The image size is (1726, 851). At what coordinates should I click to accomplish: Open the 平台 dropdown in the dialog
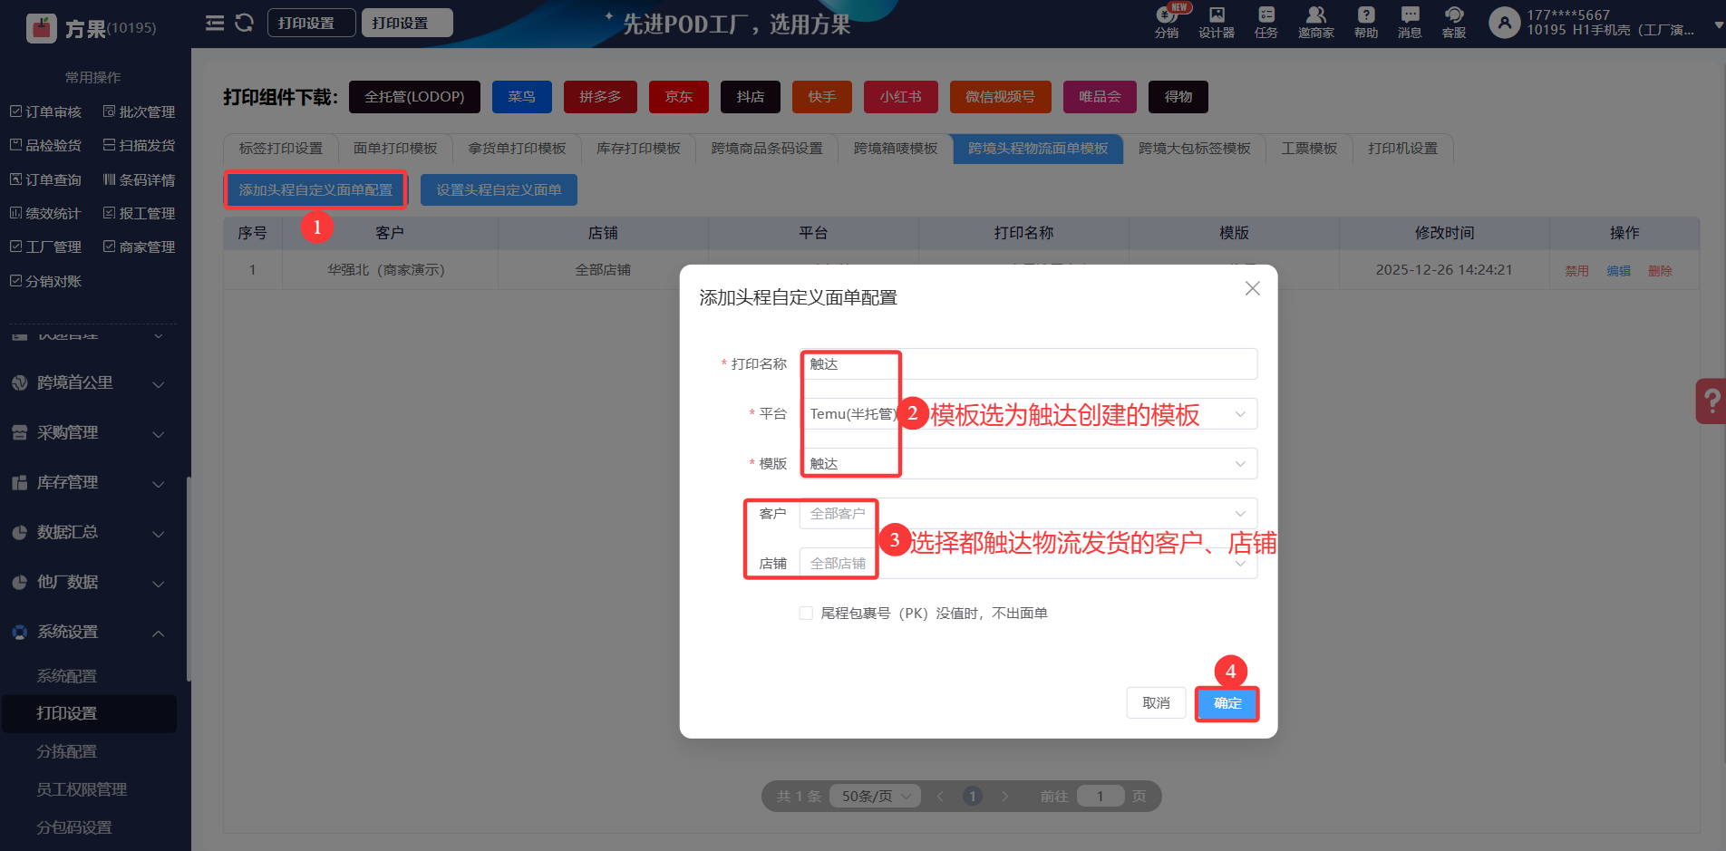click(1028, 414)
